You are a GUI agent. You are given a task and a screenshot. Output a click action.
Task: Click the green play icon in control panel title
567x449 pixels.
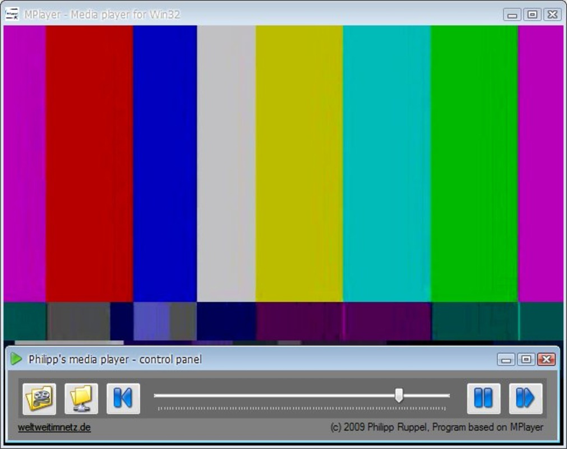point(16,359)
